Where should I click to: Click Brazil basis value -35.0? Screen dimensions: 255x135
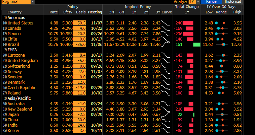click(x=79, y=45)
